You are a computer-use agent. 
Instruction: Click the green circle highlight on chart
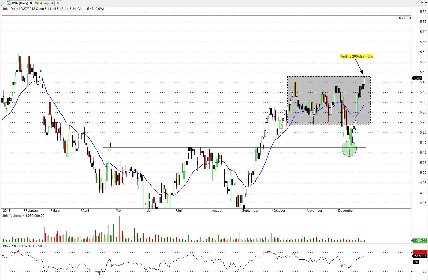point(349,149)
